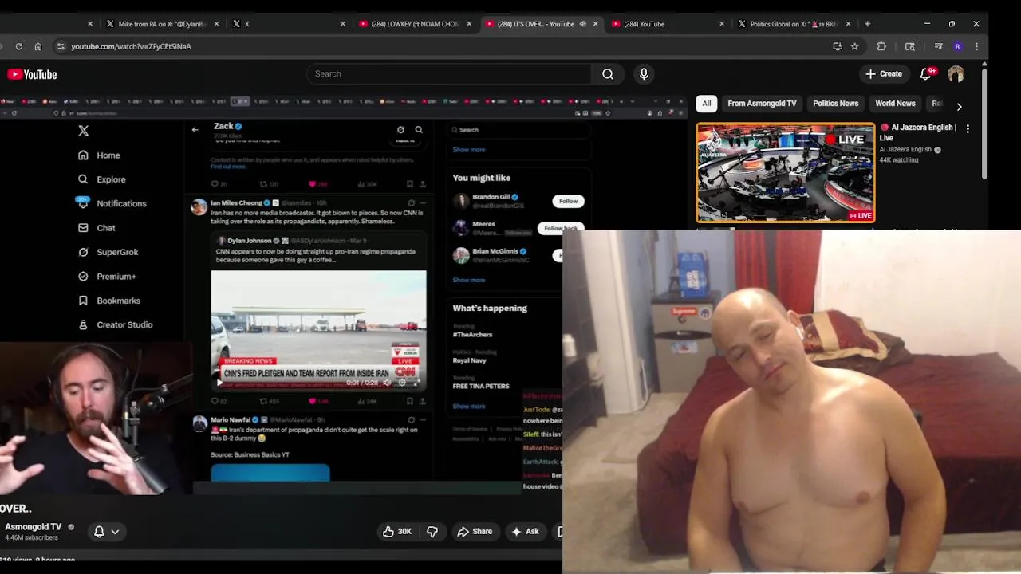Click Create button in YouTube header
This screenshot has width=1021, height=574.
885,74
